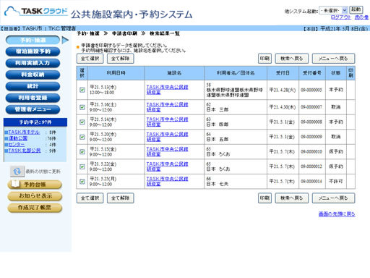Click the ログアウト link
The height and width of the screenshot is (278, 370).
(x=341, y=17)
